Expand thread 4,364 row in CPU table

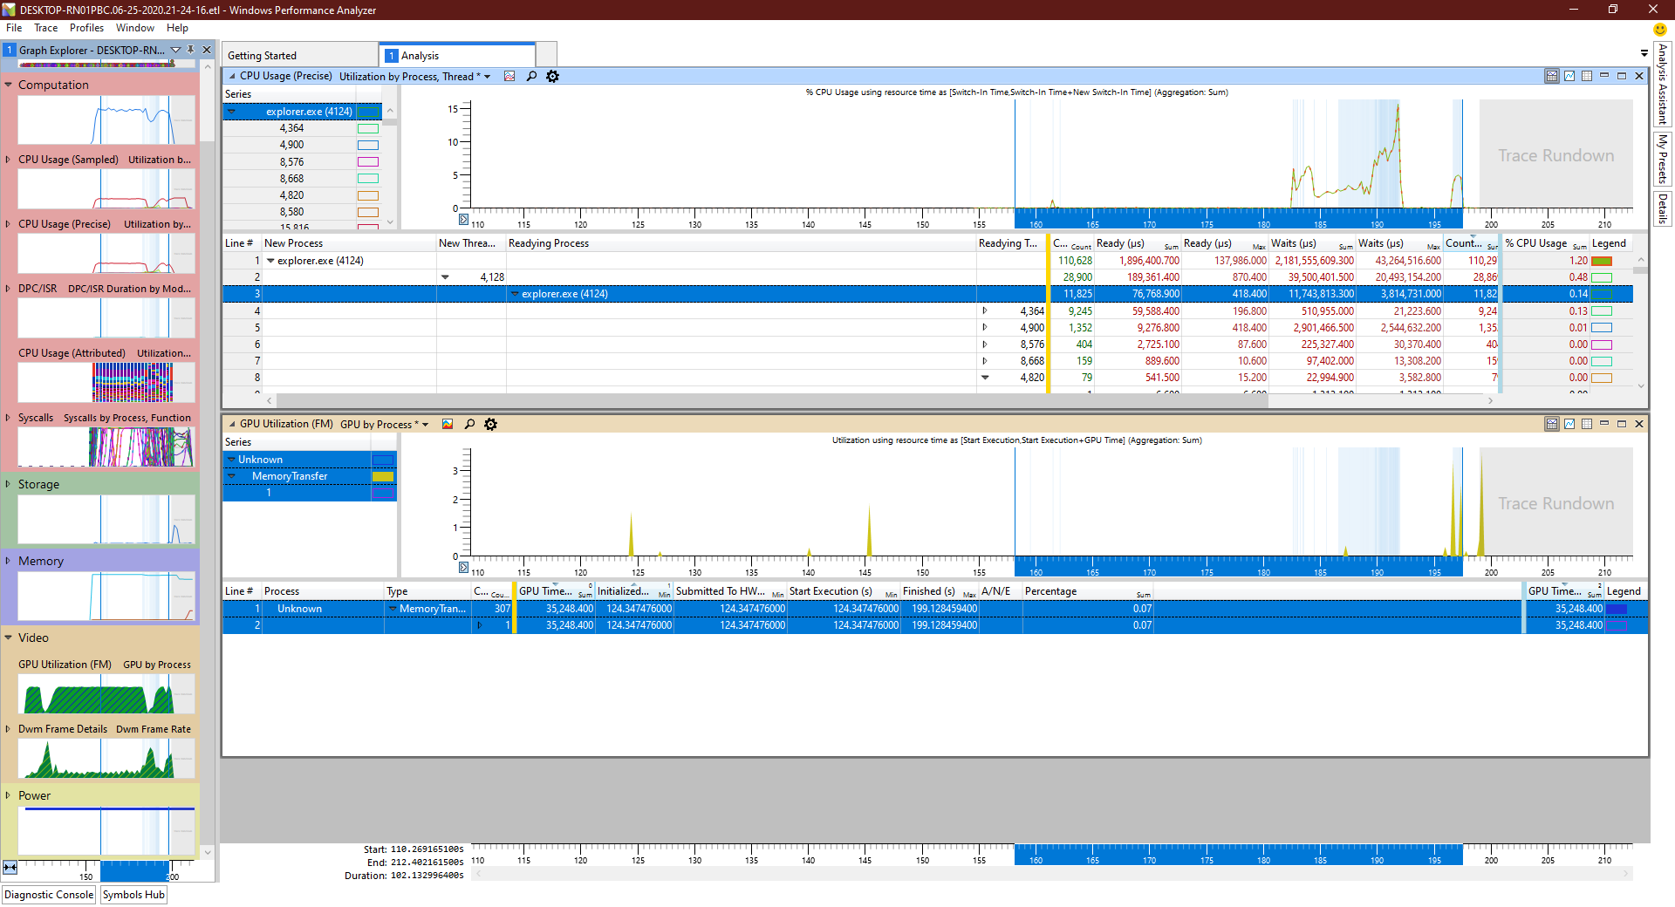click(x=985, y=310)
